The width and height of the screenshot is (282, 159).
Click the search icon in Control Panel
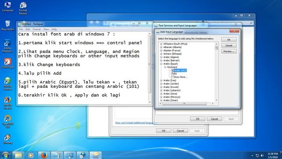251,23
